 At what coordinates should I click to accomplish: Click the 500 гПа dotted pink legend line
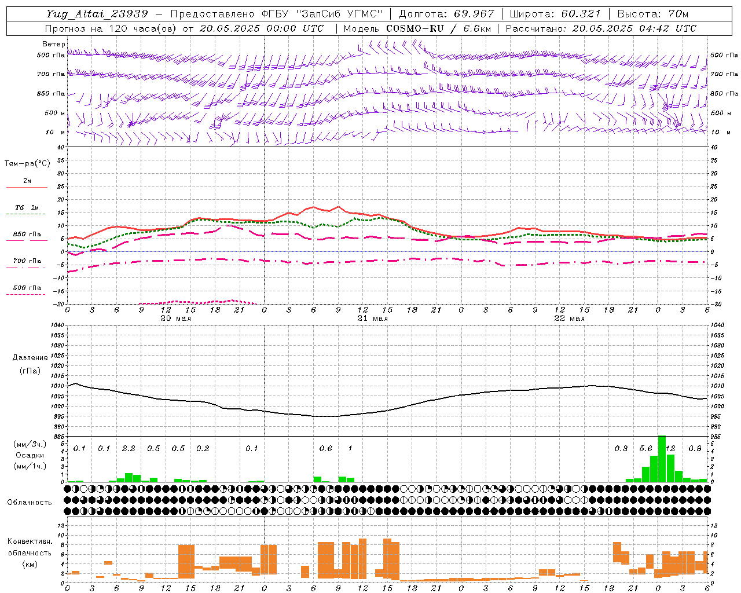25,294
